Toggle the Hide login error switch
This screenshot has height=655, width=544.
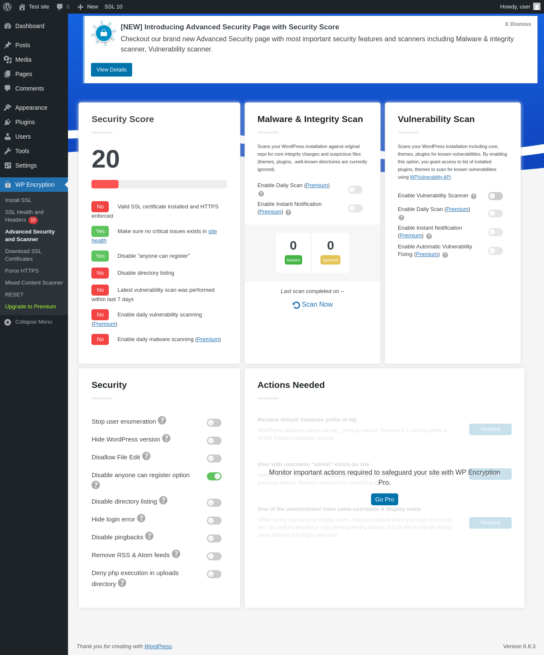coord(214,521)
